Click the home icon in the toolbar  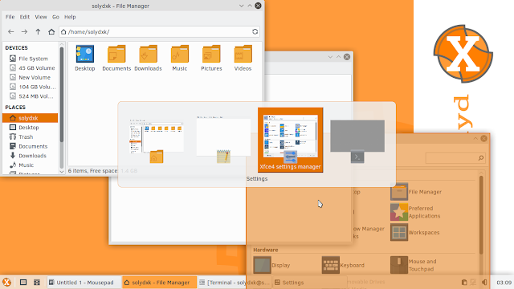(x=51, y=32)
